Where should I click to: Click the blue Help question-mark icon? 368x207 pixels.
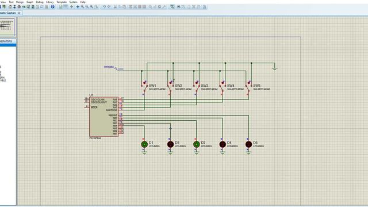tap(52, 7)
